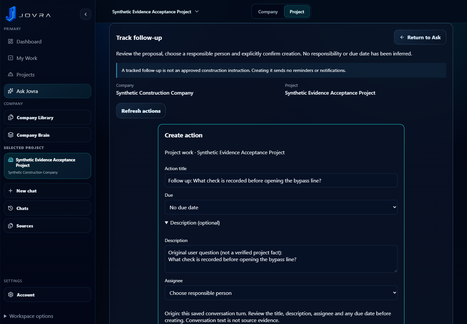Open Projects in the sidebar

point(47,75)
